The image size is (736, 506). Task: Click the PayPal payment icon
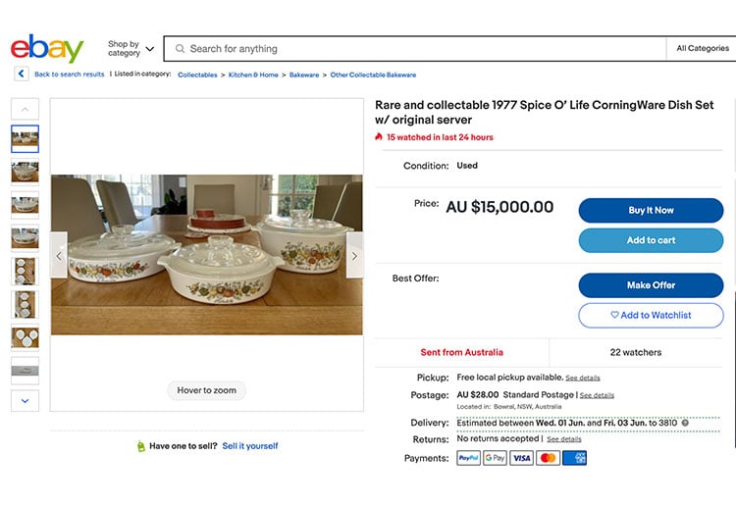468,458
